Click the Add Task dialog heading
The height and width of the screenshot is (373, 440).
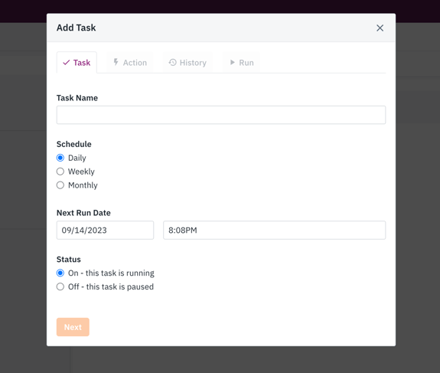click(77, 28)
